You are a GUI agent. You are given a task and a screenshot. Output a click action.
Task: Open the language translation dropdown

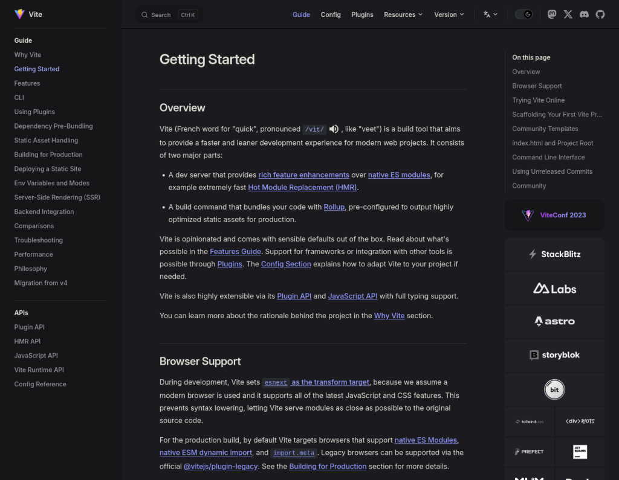(x=490, y=14)
